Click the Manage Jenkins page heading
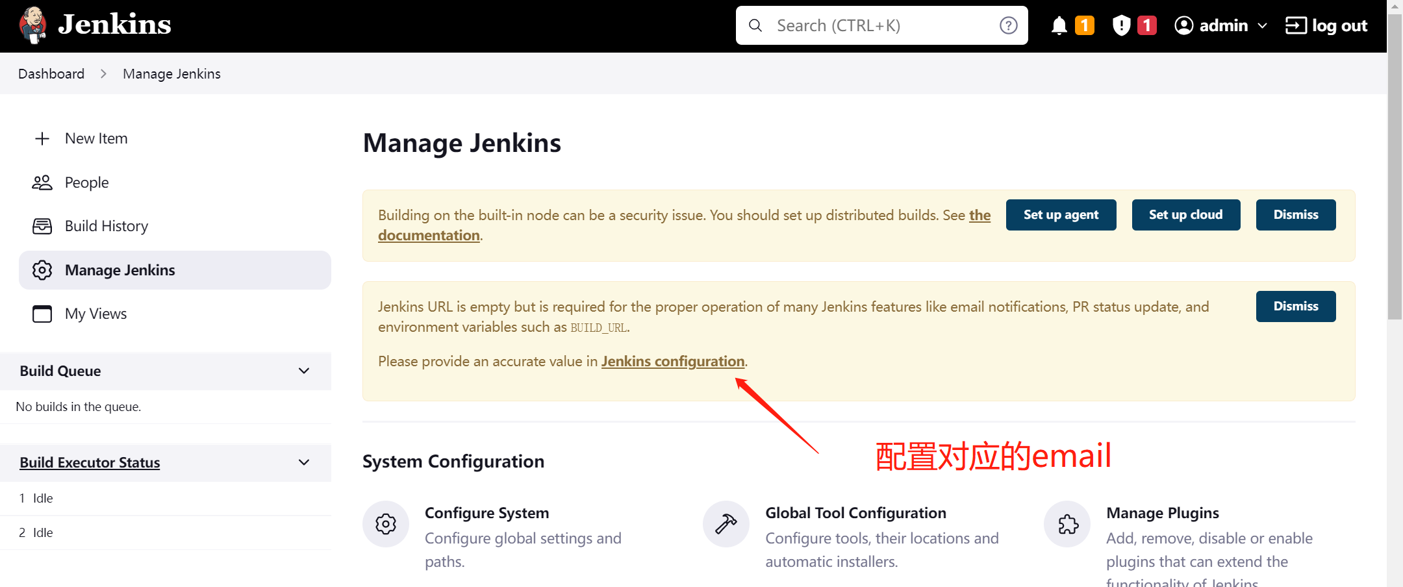1403x587 pixels. (x=462, y=143)
